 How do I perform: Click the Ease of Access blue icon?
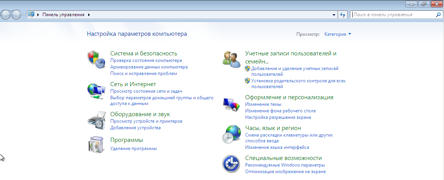pyautogui.click(x=232, y=164)
